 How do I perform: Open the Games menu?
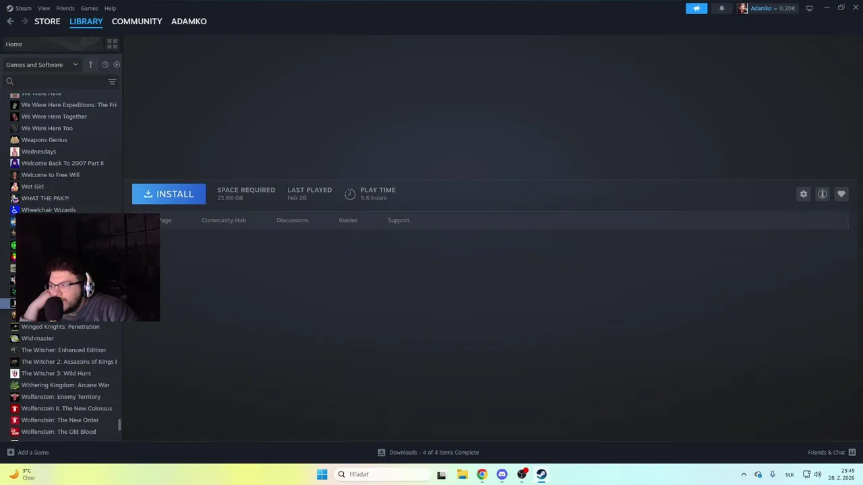[89, 8]
